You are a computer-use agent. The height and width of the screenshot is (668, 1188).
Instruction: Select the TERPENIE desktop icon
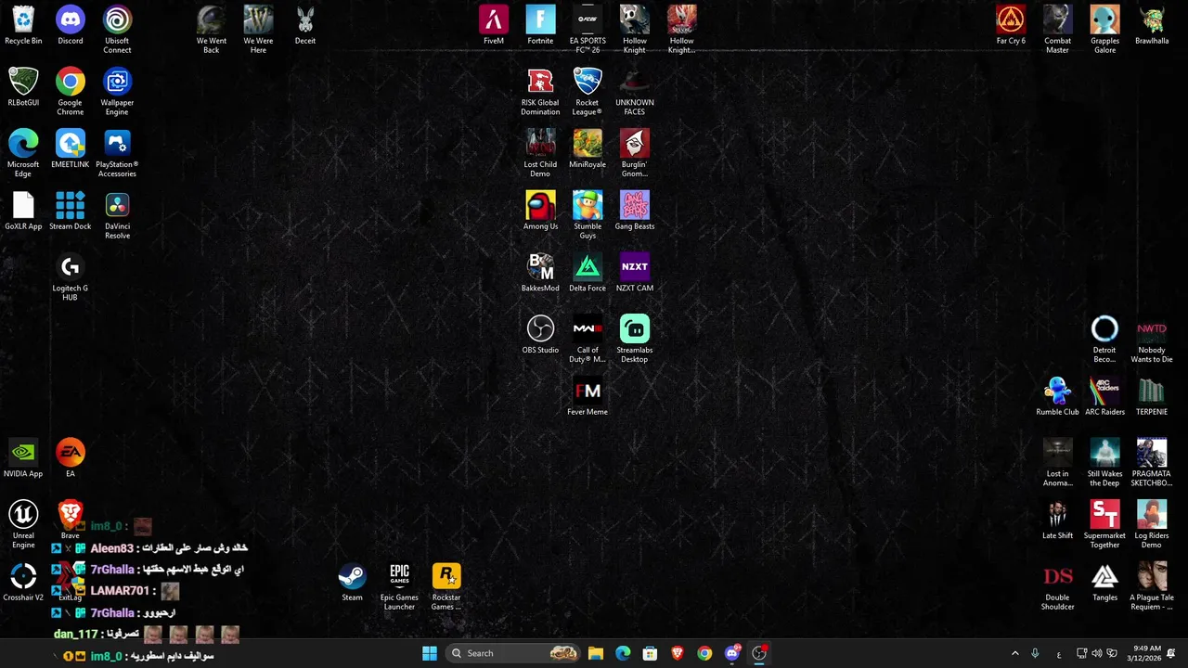(1152, 396)
